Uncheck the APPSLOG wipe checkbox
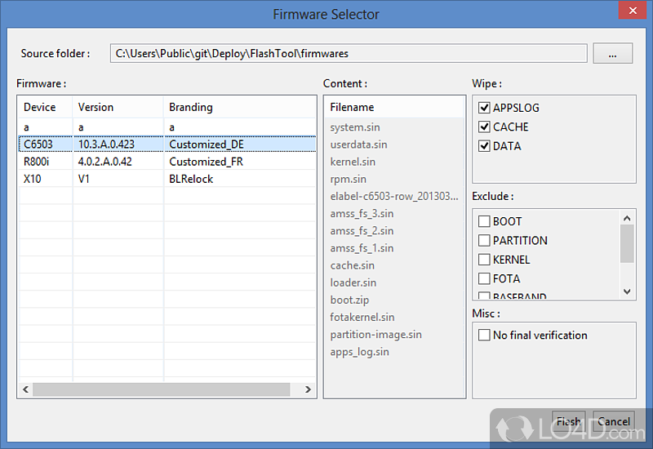Image resolution: width=653 pixels, height=449 pixels. (x=484, y=108)
